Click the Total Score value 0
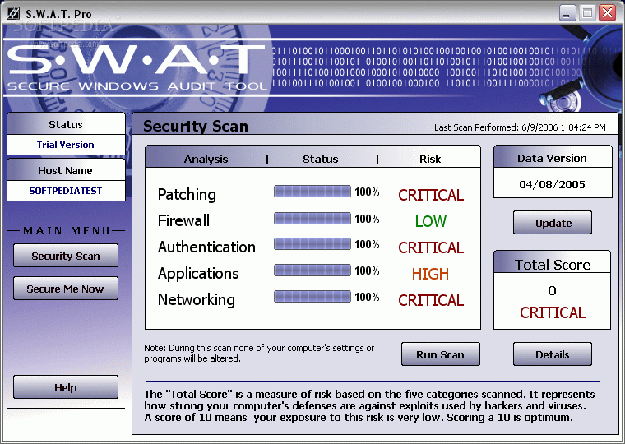This screenshot has width=625, height=444. pos(552,290)
